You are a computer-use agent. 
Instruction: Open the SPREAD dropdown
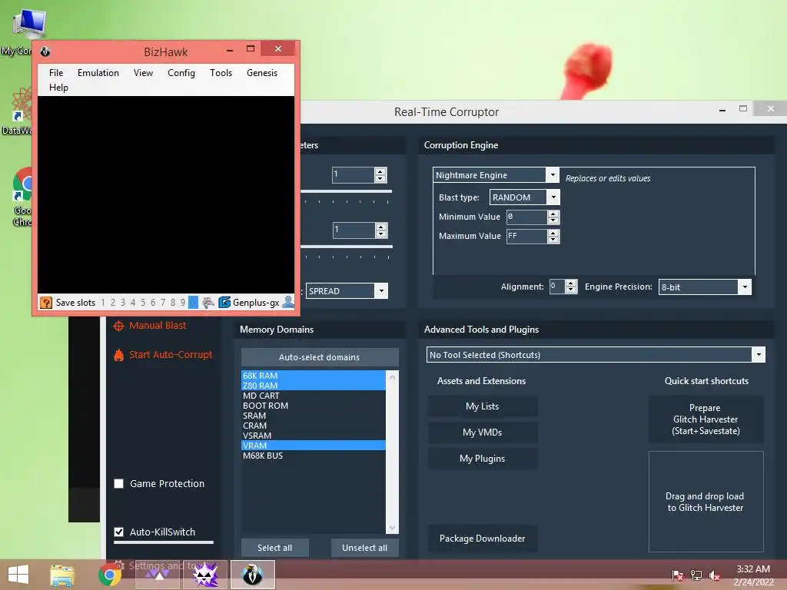click(381, 291)
